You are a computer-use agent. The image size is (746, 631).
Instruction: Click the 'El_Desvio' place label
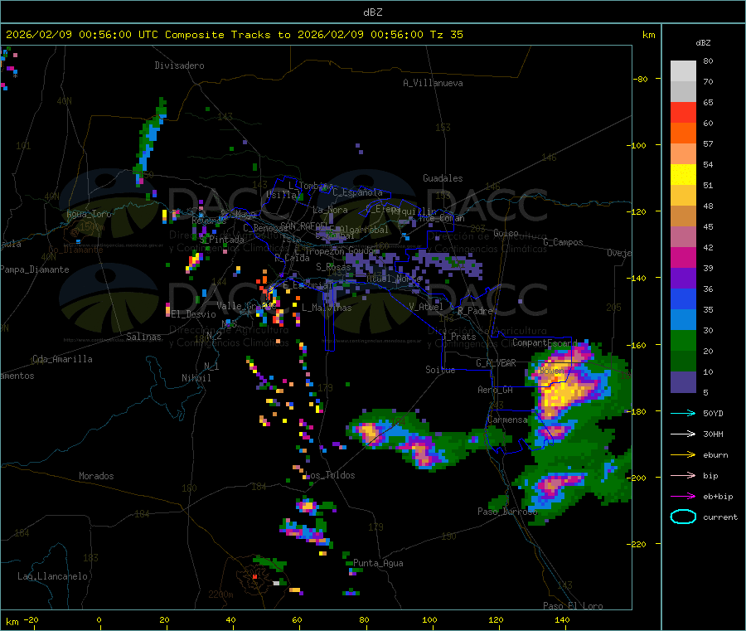pos(194,314)
